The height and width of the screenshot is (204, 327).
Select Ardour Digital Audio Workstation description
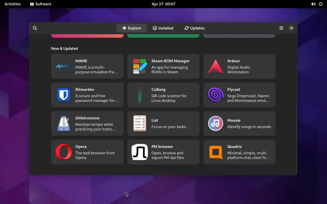coord(239,70)
